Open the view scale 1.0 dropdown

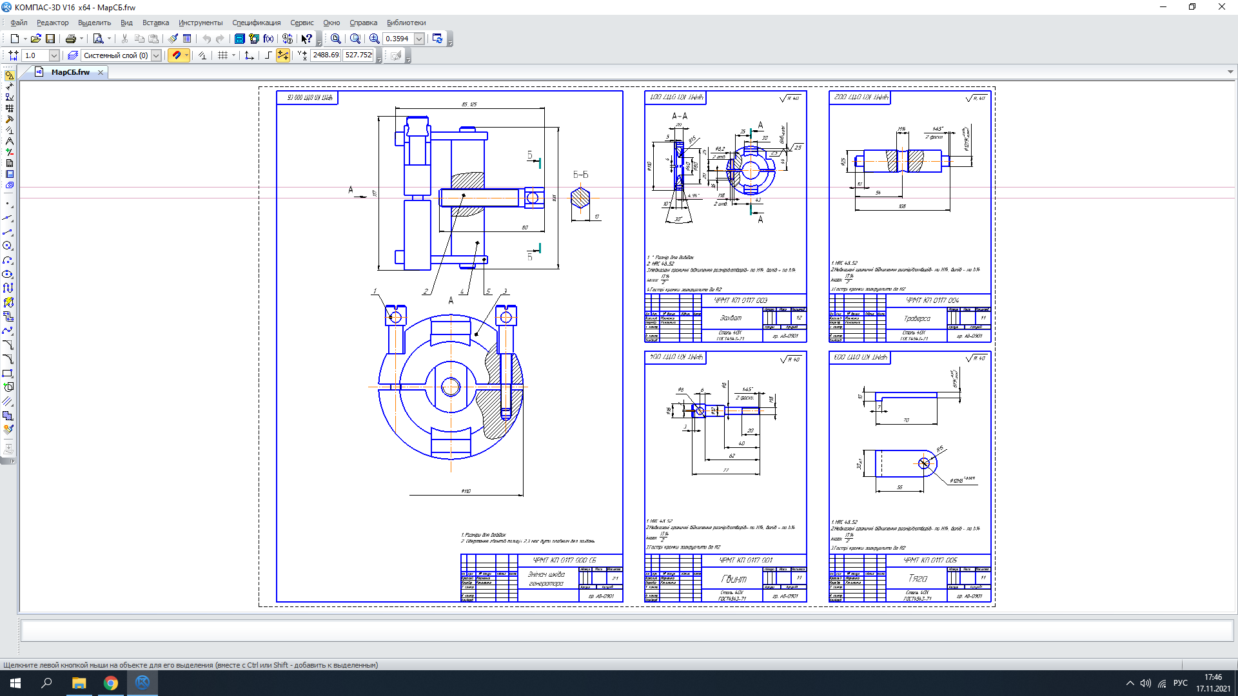[x=54, y=55]
